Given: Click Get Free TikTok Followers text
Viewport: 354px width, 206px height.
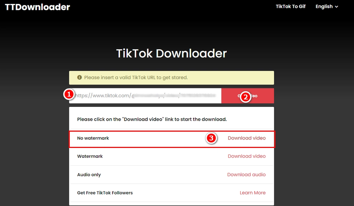Looking at the screenshot, I should click(105, 193).
